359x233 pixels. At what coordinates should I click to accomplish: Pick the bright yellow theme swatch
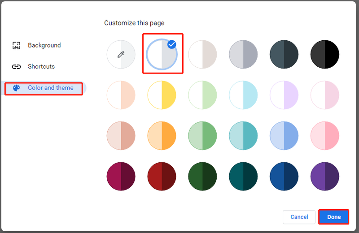pos(162,95)
